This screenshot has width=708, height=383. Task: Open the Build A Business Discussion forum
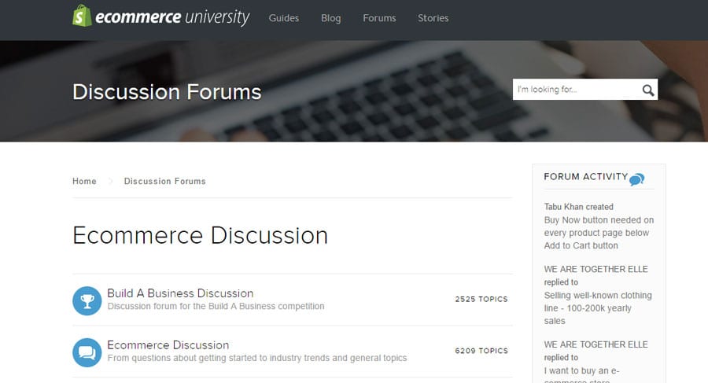(x=180, y=293)
